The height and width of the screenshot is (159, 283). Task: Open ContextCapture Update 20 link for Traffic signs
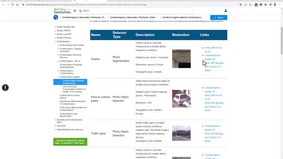pyautogui.click(x=212, y=128)
